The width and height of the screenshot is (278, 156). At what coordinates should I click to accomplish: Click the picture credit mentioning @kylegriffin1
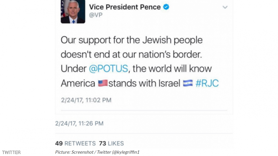[x=97, y=152]
